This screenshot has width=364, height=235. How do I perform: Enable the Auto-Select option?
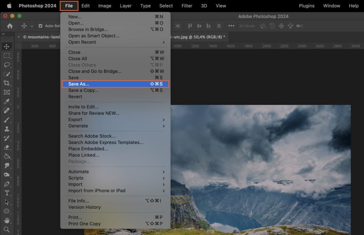point(40,26)
